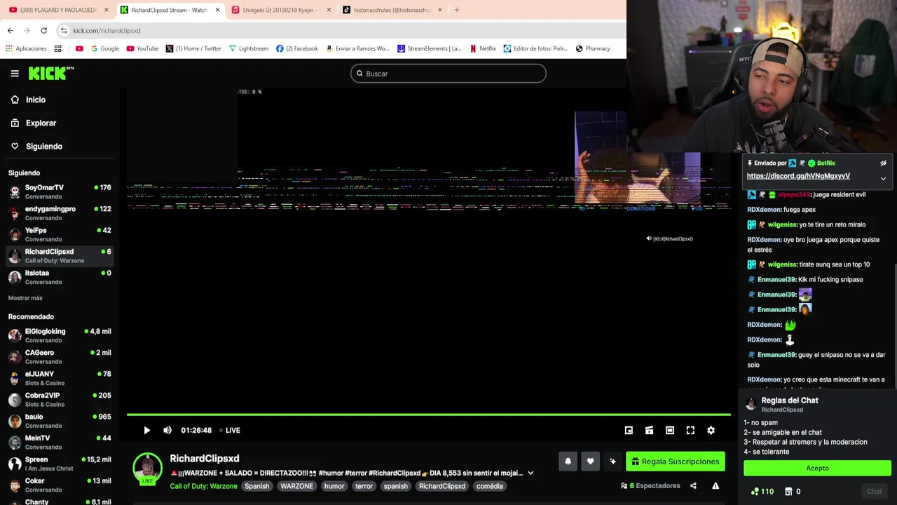Image resolution: width=897 pixels, height=505 pixels.
Task: Open the (2) Facebook bookmark
Action: (x=297, y=48)
